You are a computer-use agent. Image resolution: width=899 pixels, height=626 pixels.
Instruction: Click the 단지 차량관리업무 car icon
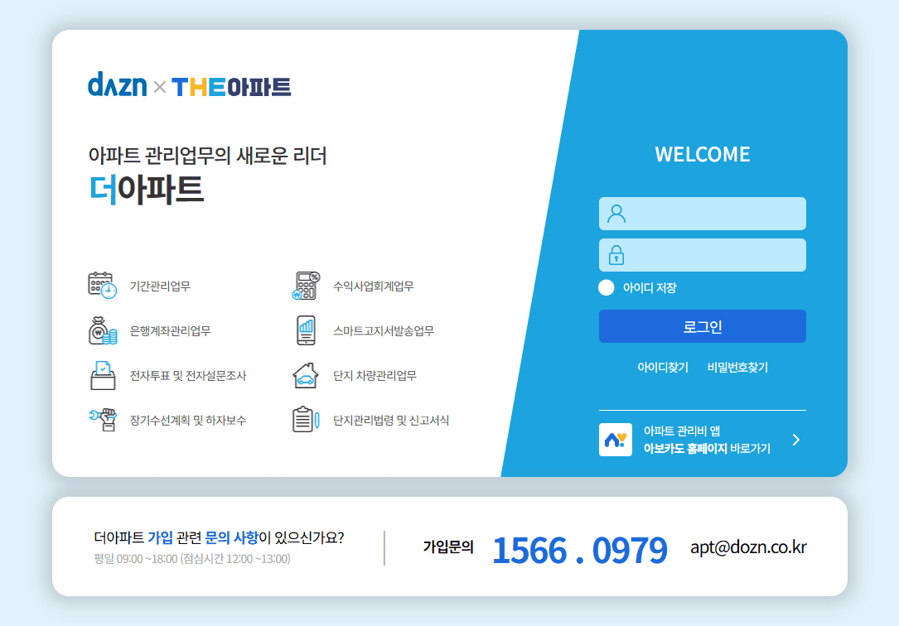(x=305, y=374)
